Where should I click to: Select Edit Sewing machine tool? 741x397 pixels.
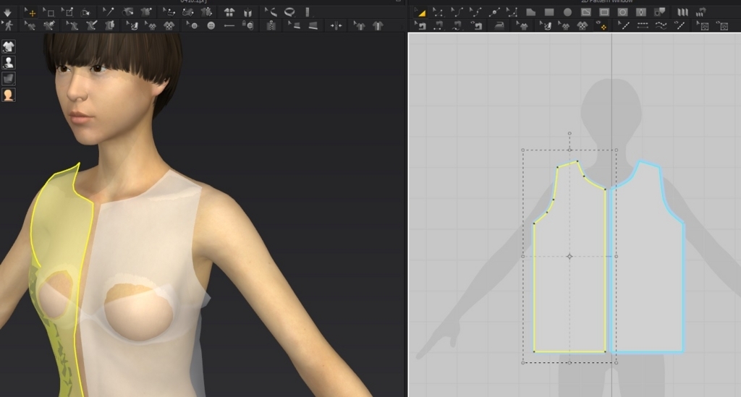pos(420,25)
